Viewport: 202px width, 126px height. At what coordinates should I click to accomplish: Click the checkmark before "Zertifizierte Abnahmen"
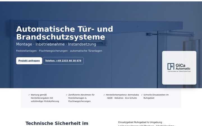(66, 95)
